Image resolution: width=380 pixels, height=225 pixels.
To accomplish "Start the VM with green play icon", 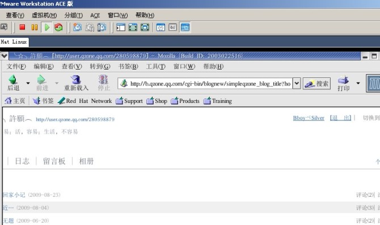I will pos(47,27).
